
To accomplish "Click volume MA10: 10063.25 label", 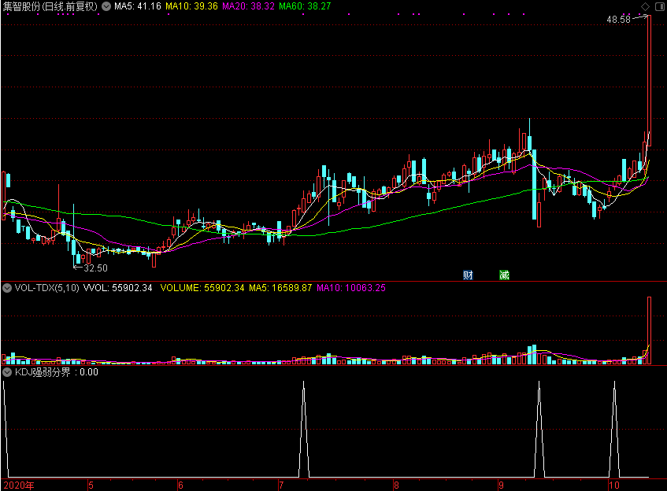I will (351, 288).
